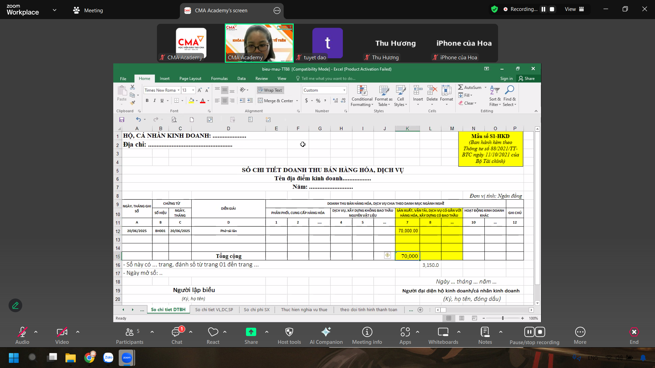Click the annotation pencil icon
Screen dimensions: 655x368
[15, 305]
